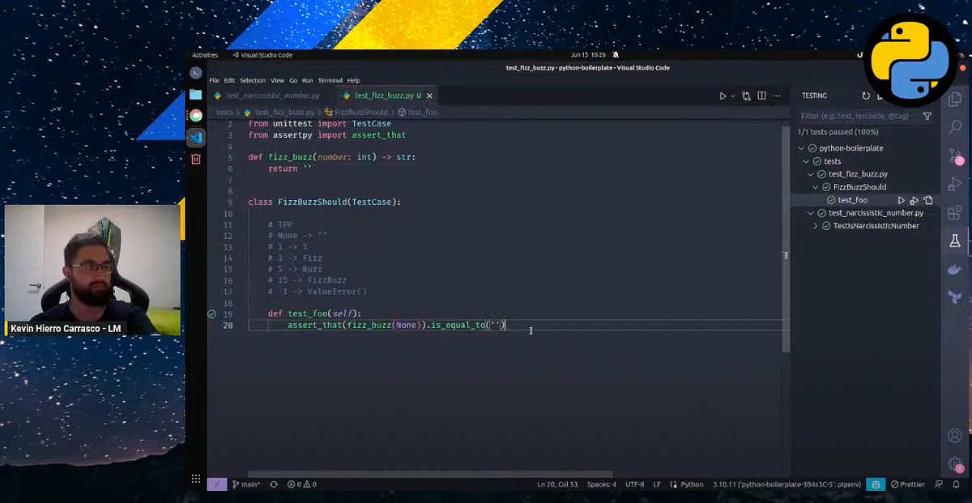This screenshot has width=972, height=503.
Task: Refresh tests in the Testing panel
Action: [x=864, y=96]
